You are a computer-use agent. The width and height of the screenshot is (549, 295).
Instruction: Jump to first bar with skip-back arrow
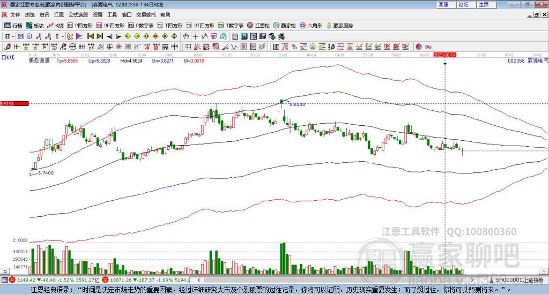(90, 36)
